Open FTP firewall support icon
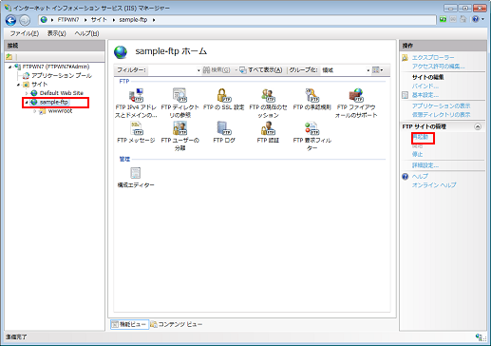Screen dimensions: 491x346 tap(356, 104)
